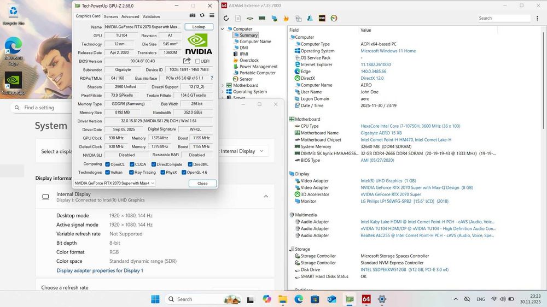This screenshot has height=307, width=547.
Task: Open AIDA64 stability test flame icon
Action: [x=286, y=18]
